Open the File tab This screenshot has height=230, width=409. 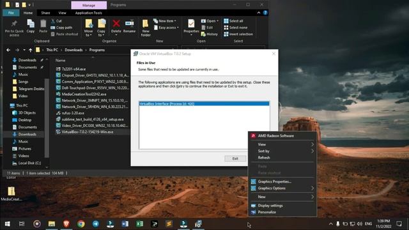coord(11,13)
